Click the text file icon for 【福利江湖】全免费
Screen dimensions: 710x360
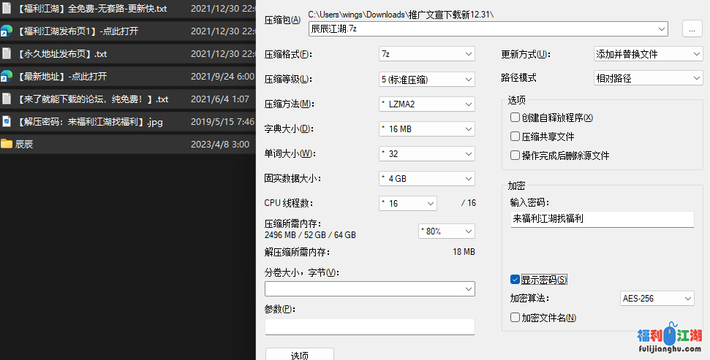(x=7, y=9)
